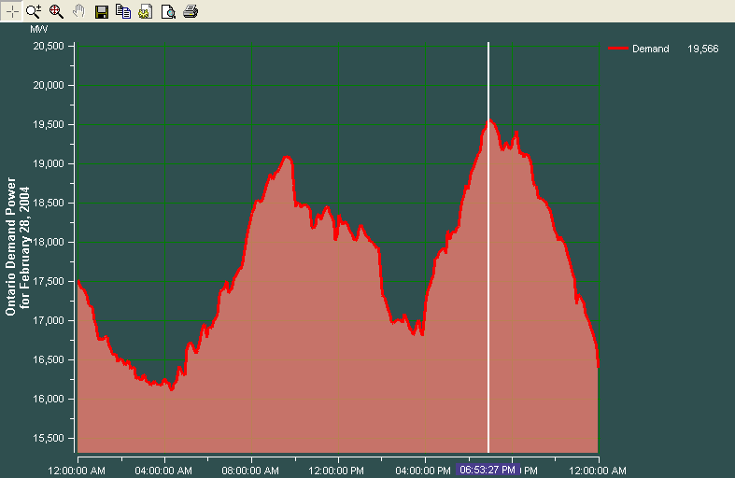Copy the chart to clipboard
Image resolution: width=735 pixels, height=478 pixels.
[x=123, y=11]
